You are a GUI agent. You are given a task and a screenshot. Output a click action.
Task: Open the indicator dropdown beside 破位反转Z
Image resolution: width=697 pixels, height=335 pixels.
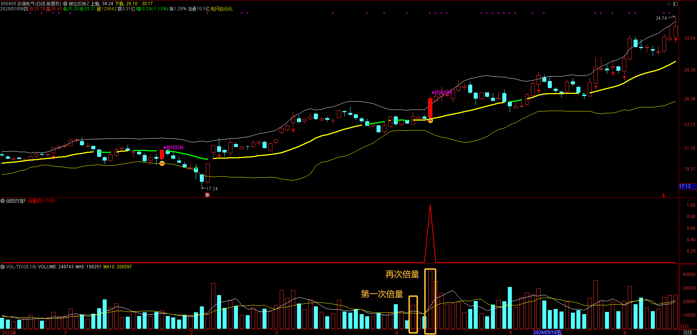click(x=66, y=4)
